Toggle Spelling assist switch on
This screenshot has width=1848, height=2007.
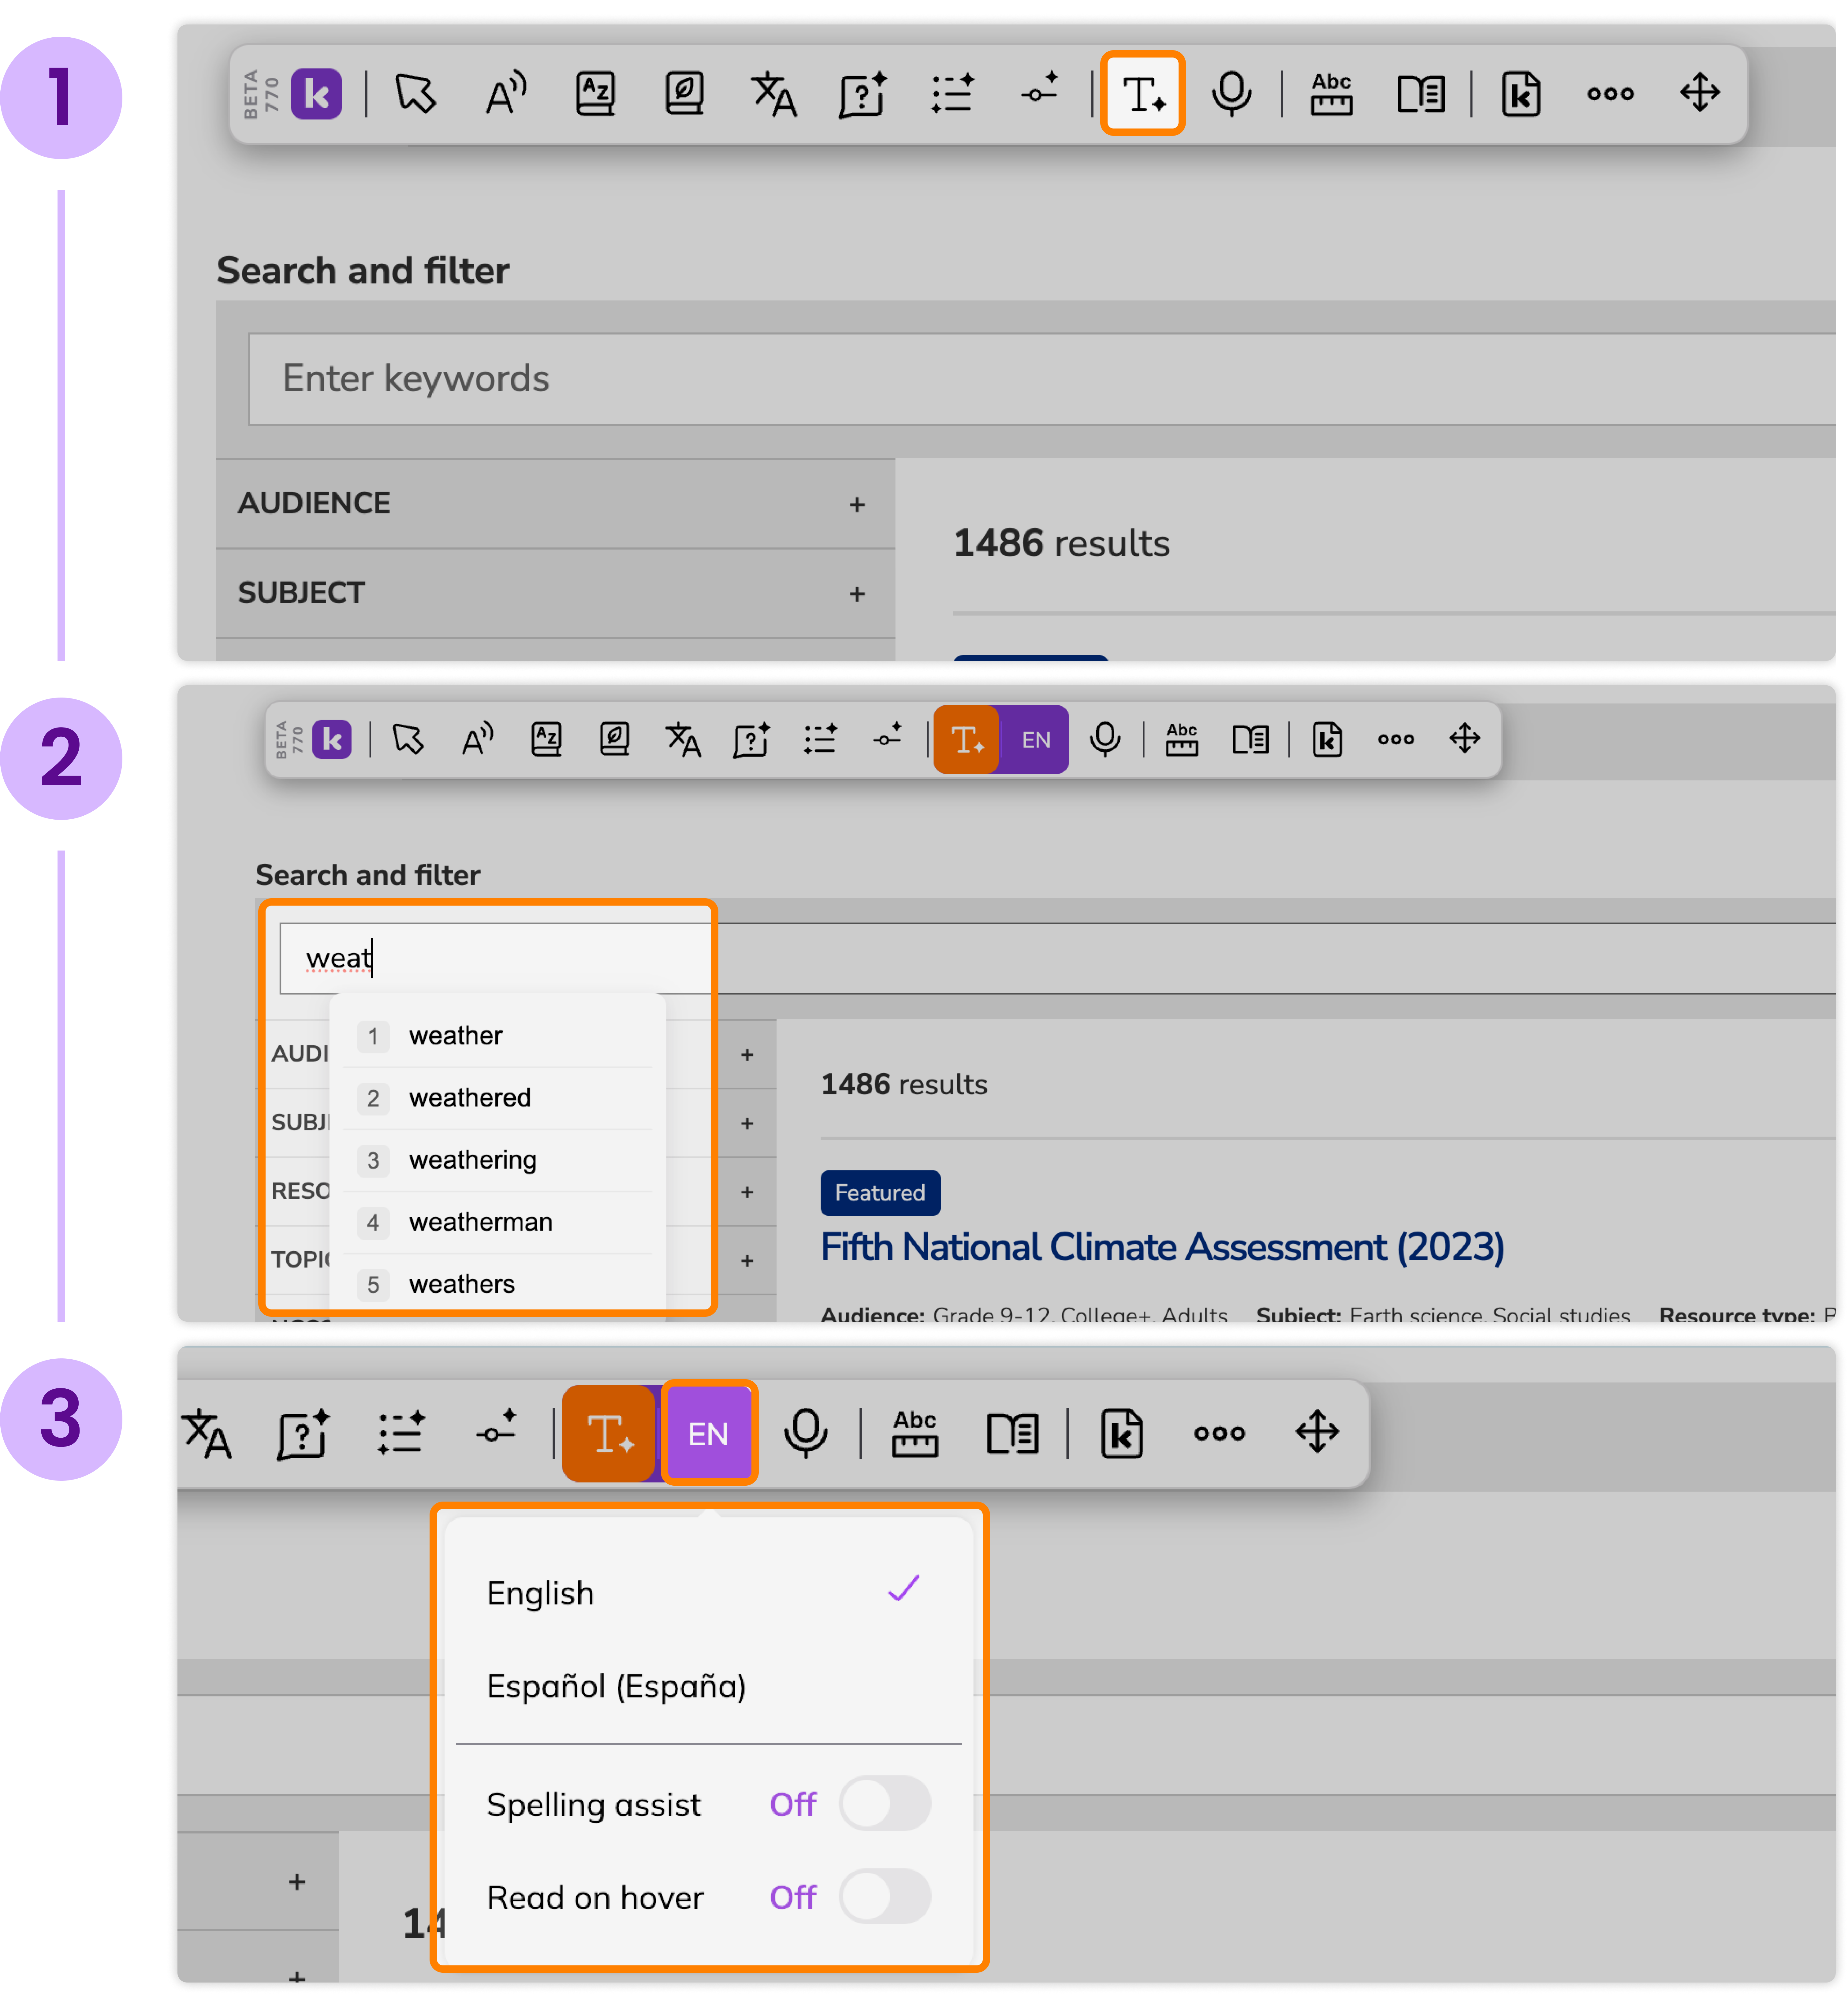[x=884, y=1803]
